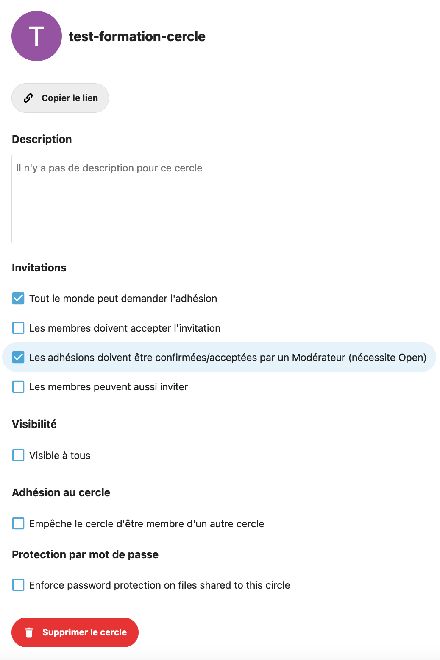Viewport: 440px width, 660px height.
Task: Click the Visible à tous label text
Action: point(60,456)
